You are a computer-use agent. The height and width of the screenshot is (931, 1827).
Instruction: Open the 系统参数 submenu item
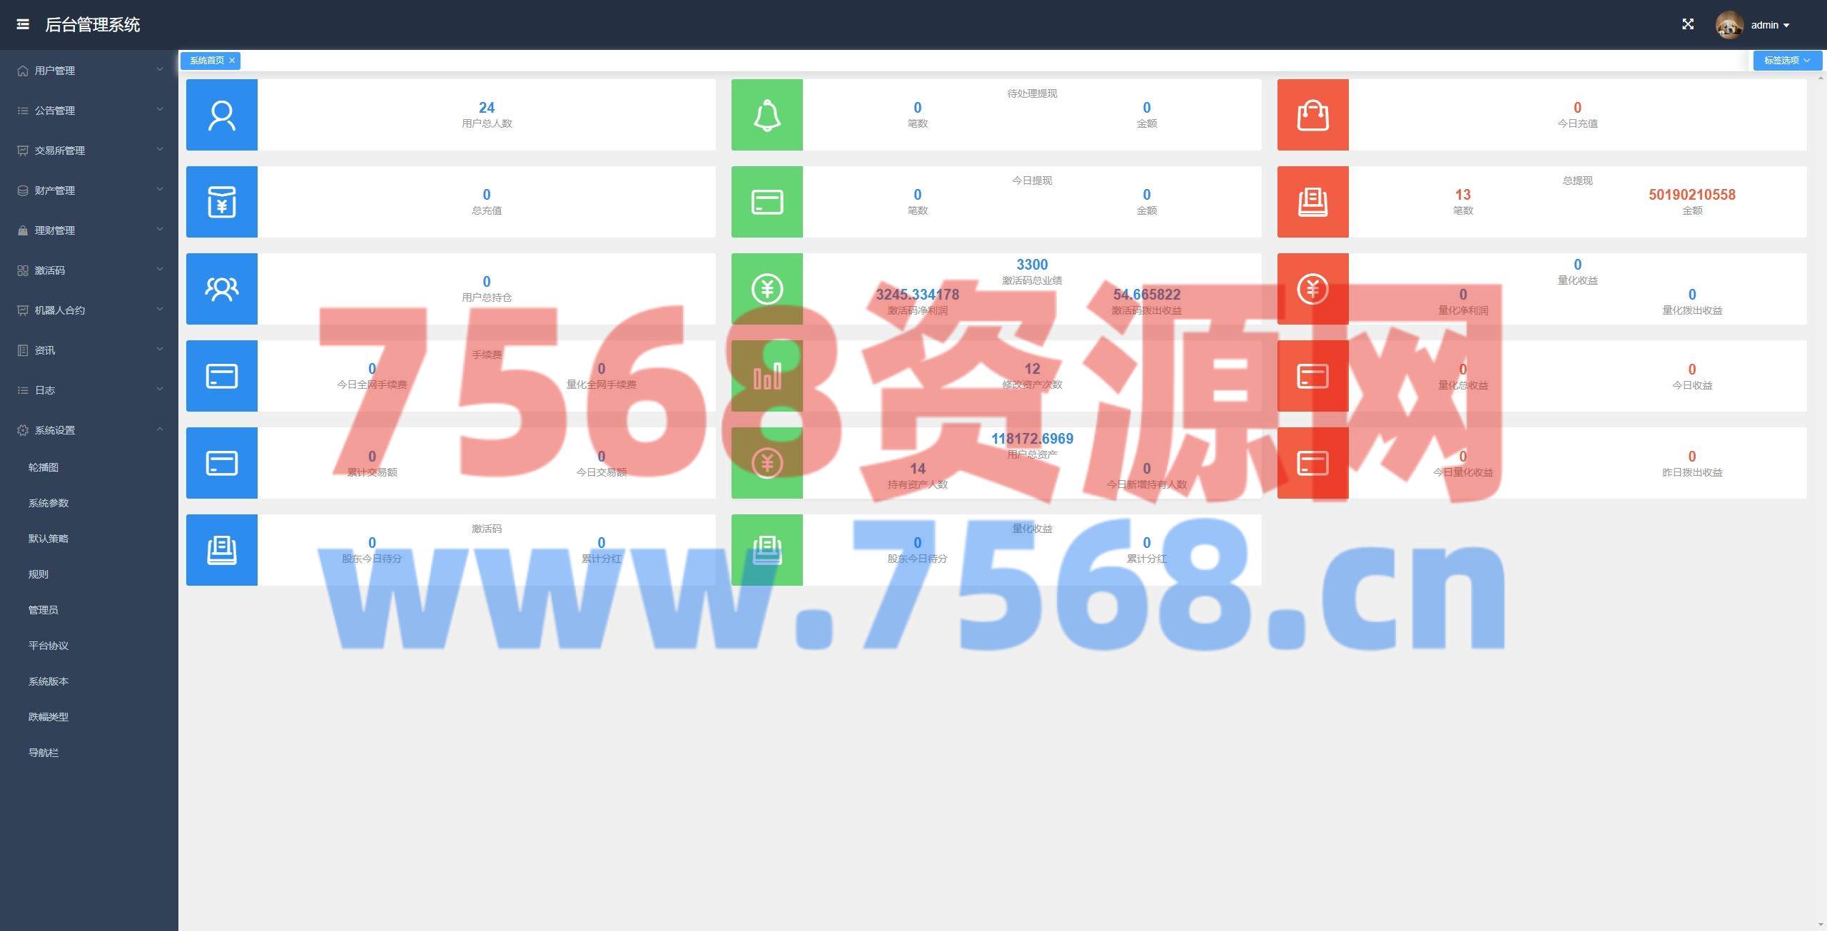pyautogui.click(x=49, y=503)
